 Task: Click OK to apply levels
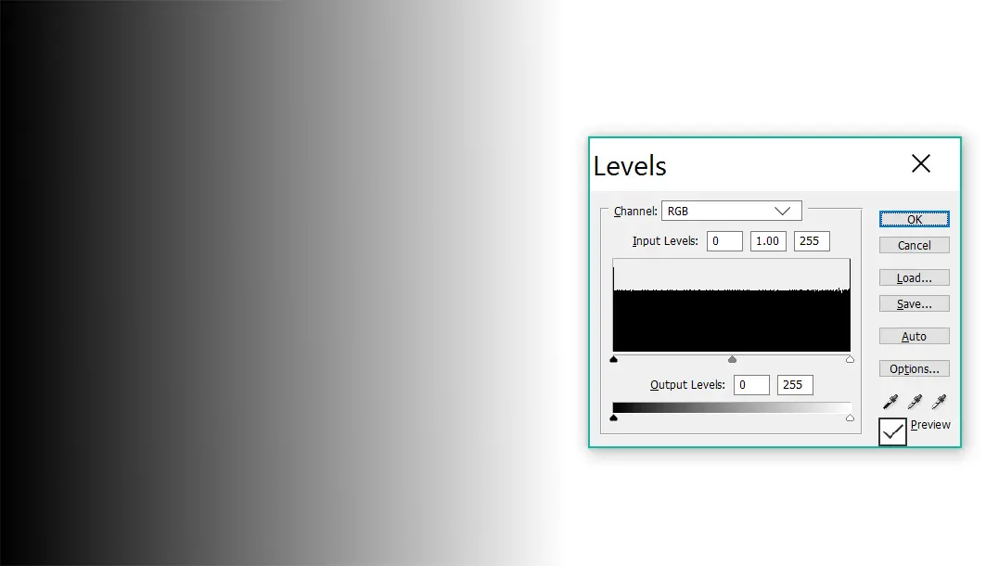click(x=915, y=219)
